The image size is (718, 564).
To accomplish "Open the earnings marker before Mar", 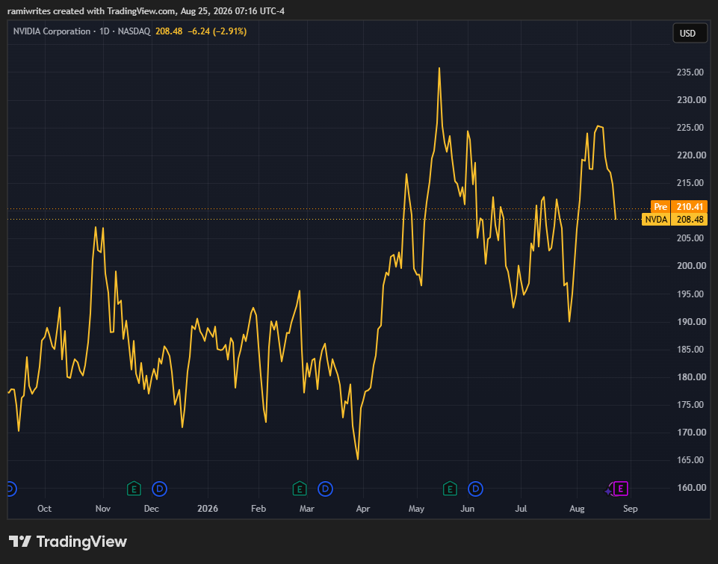I will click(300, 489).
